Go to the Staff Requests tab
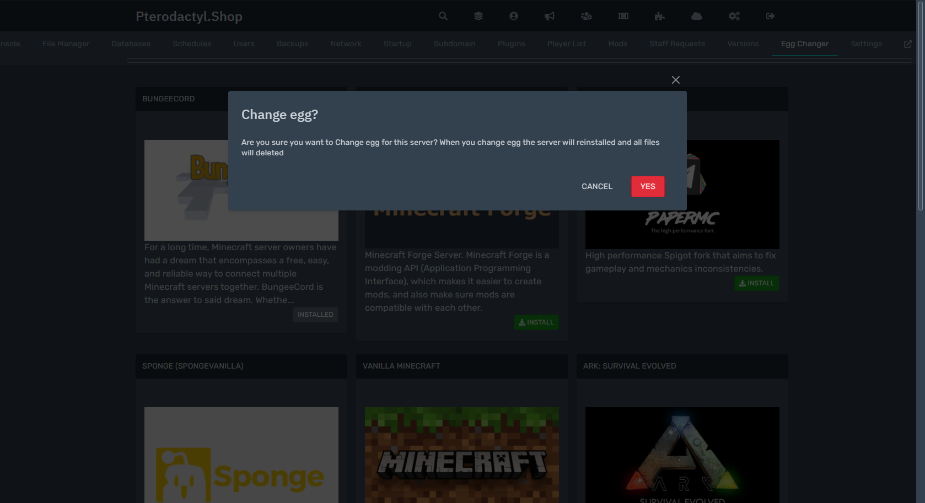Viewport: 925px width, 503px height. pos(677,44)
